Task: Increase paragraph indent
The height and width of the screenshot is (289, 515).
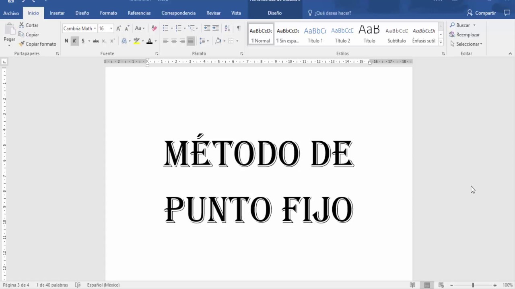Action: click(216, 28)
